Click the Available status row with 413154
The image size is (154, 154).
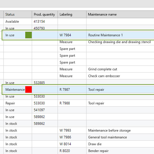pos(12,22)
